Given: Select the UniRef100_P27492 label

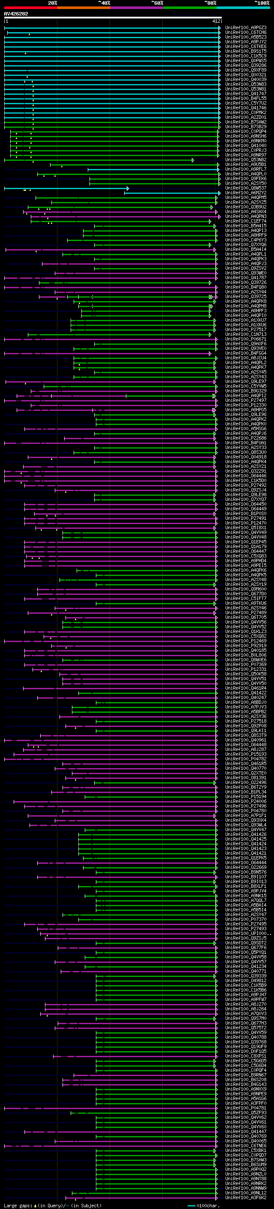Looking at the screenshot, I should [x=245, y=485].
